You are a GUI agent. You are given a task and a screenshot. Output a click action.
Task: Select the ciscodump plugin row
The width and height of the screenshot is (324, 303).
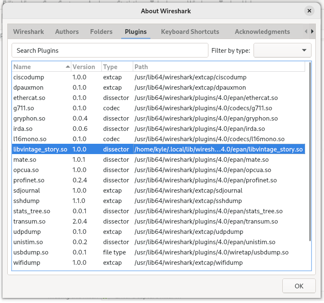[x=159, y=77]
